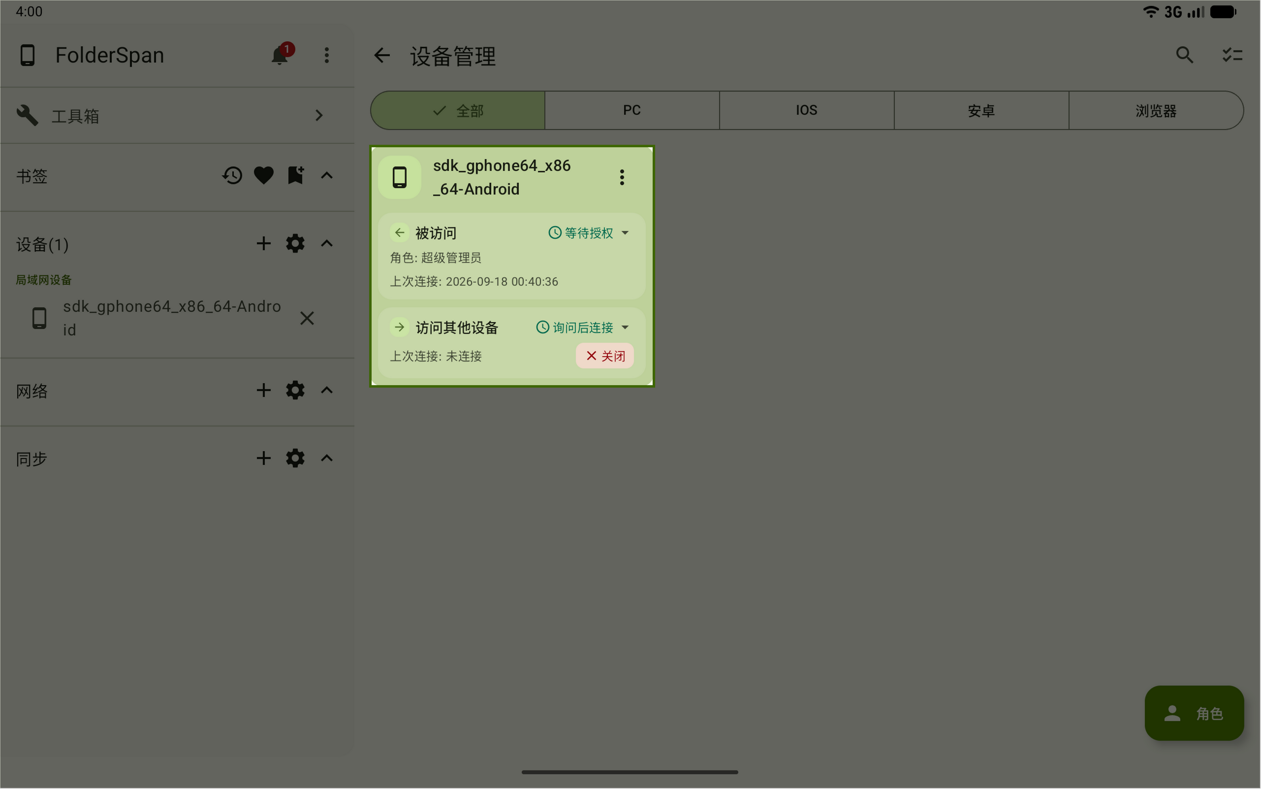Click the 被访问 left-arrow icon
Screen dimensions: 1261x789
coord(400,233)
